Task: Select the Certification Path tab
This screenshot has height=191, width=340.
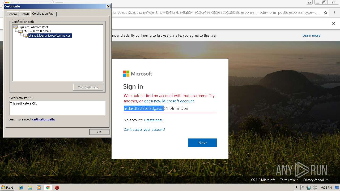Action: point(43,14)
